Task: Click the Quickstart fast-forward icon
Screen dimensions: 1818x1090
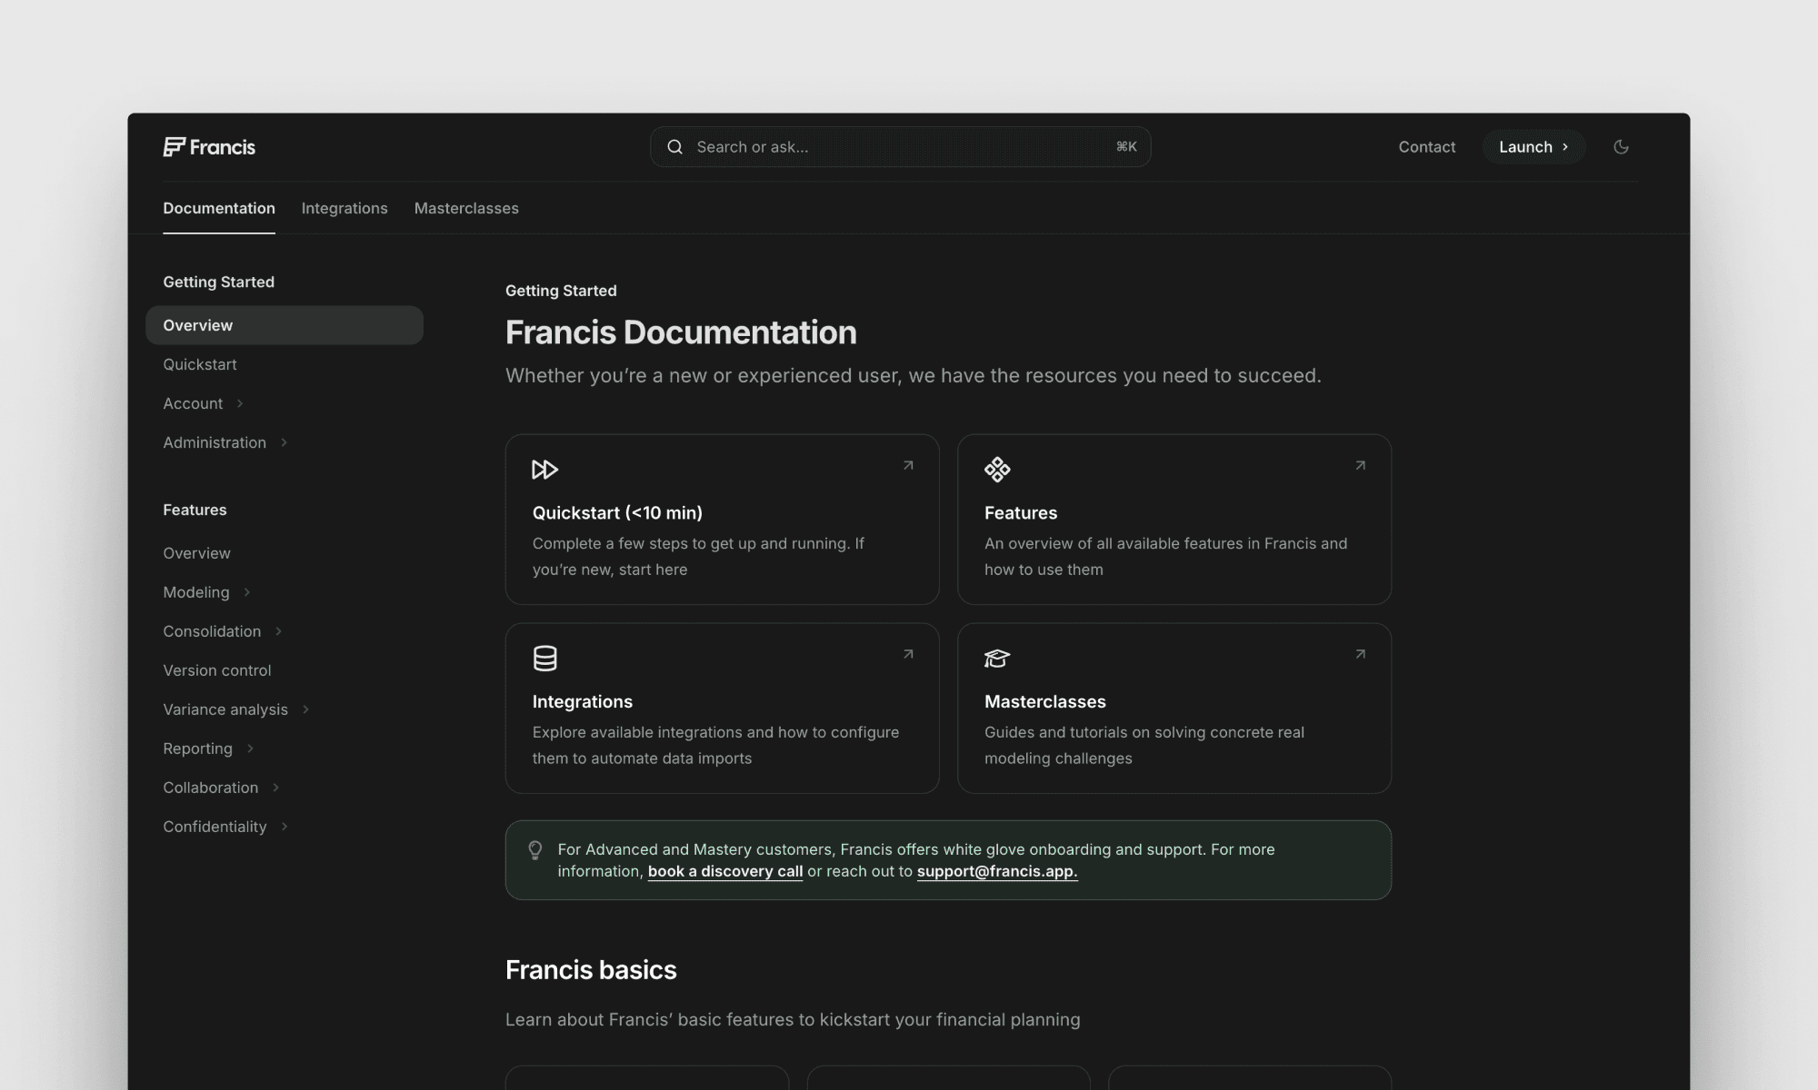Action: [x=544, y=470]
